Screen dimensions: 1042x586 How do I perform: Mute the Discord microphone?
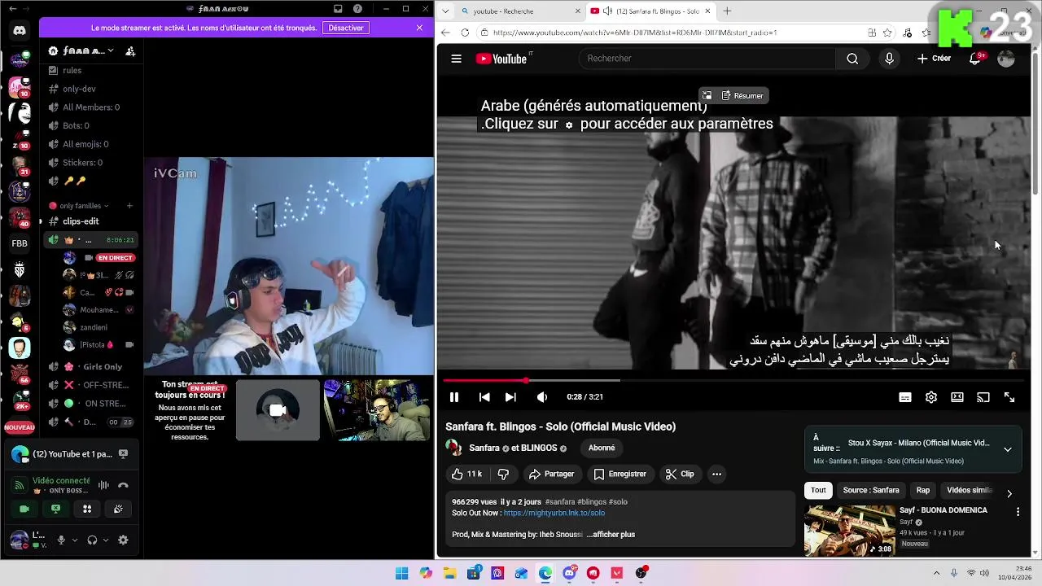pos(60,540)
